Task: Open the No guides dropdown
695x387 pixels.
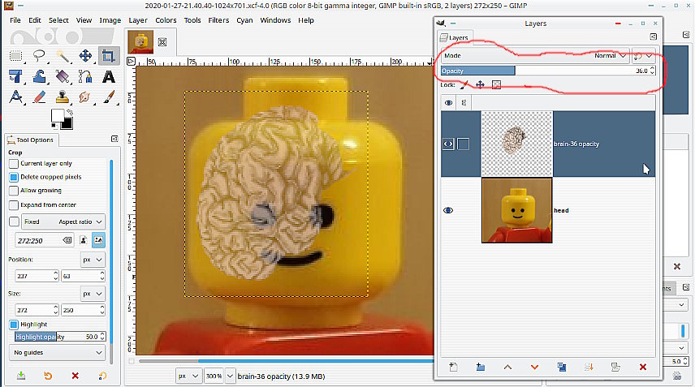Action: tap(57, 352)
